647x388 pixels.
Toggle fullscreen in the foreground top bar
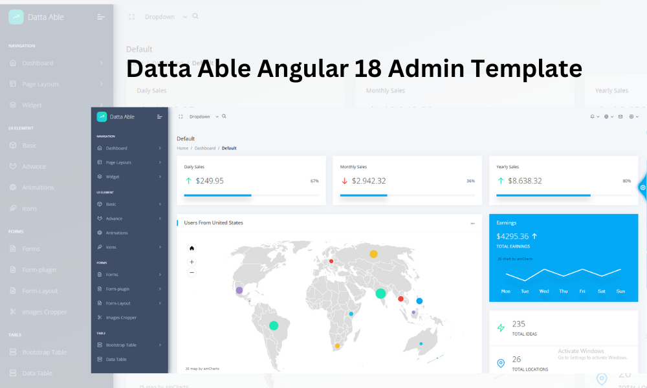tap(181, 116)
